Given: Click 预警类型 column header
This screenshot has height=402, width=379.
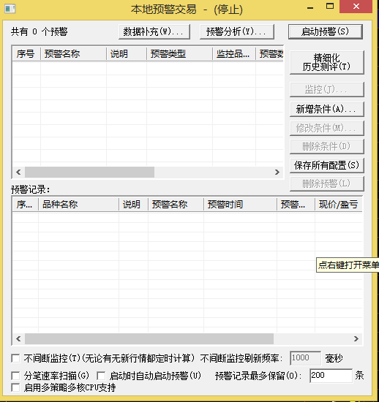Looking at the screenshot, I should click(179, 54).
